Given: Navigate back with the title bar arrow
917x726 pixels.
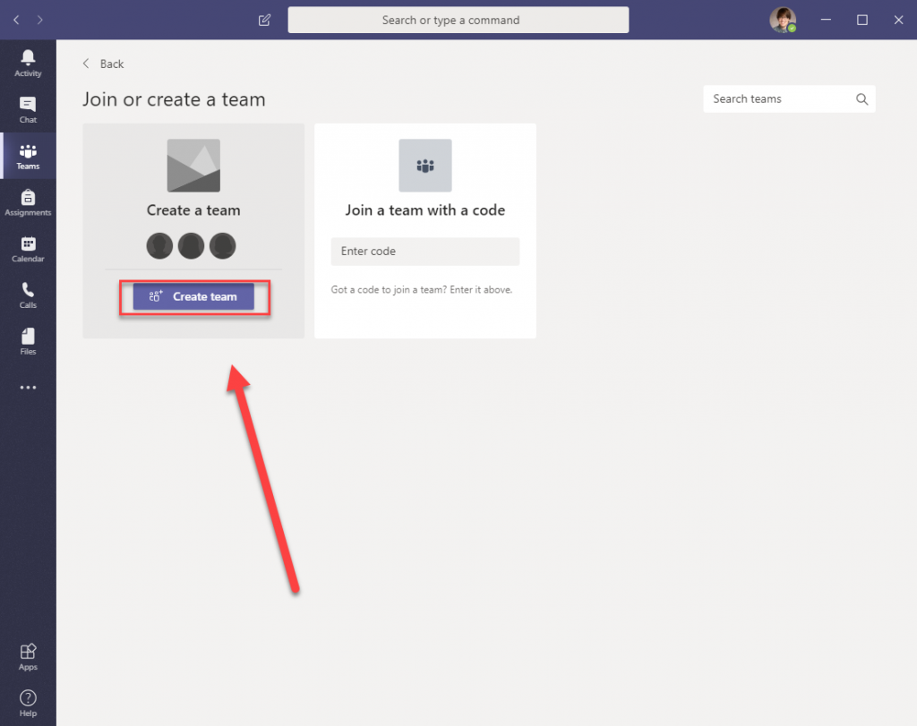Looking at the screenshot, I should point(16,20).
